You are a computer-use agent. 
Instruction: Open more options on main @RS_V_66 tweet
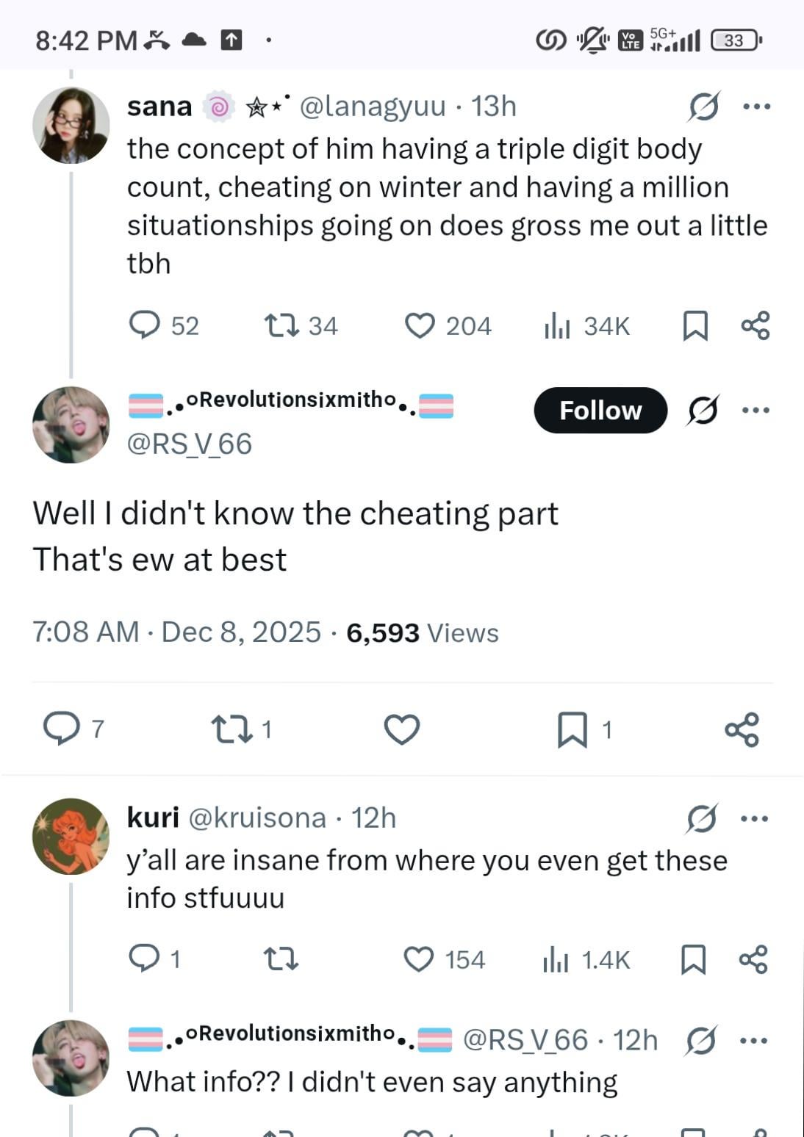[x=755, y=410]
